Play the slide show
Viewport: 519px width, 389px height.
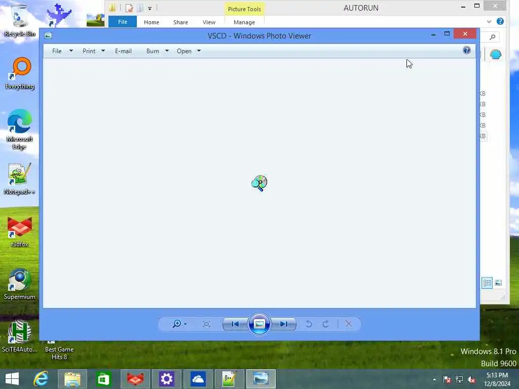tap(259, 324)
